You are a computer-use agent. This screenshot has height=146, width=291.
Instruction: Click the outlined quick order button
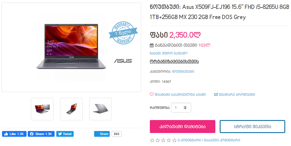click(x=252, y=126)
